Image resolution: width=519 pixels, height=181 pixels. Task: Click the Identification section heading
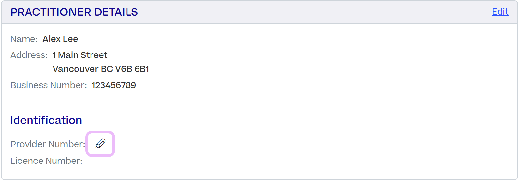(46, 120)
